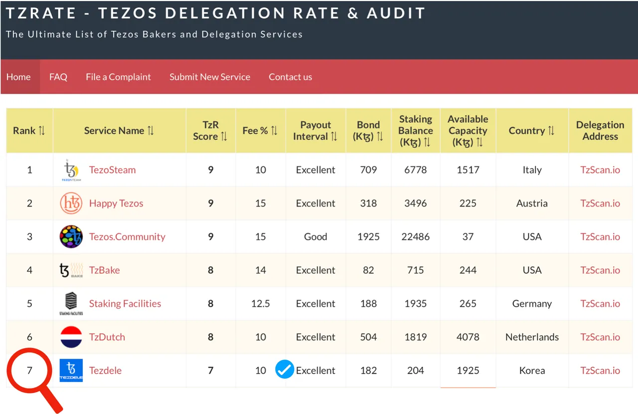
Task: Sort table by Rank column arrows
Action: coord(42,131)
